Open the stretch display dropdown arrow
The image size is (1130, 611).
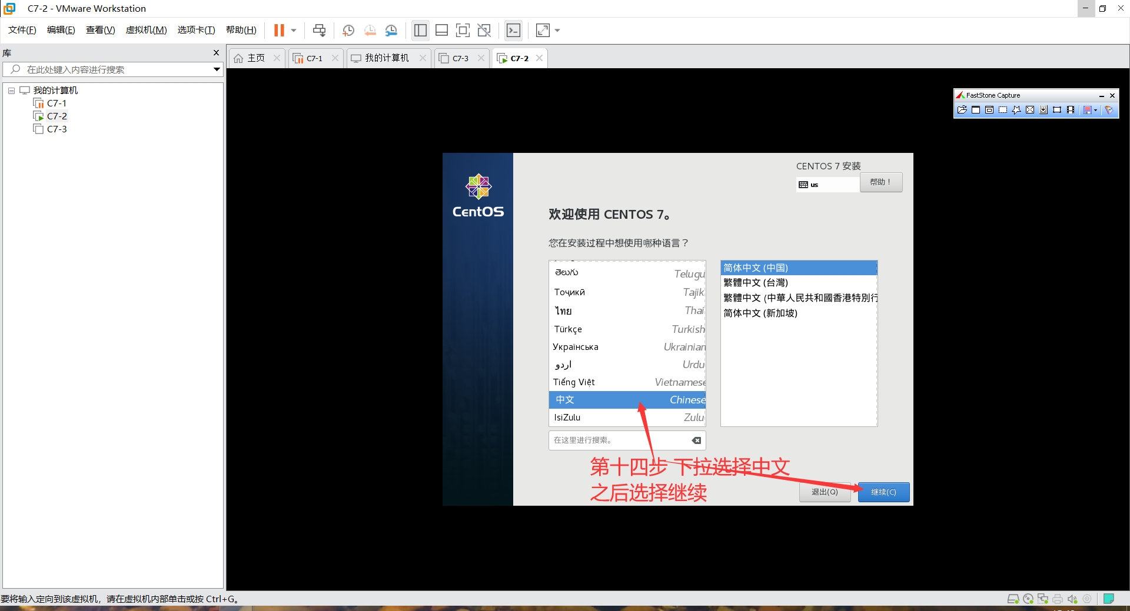[557, 30]
